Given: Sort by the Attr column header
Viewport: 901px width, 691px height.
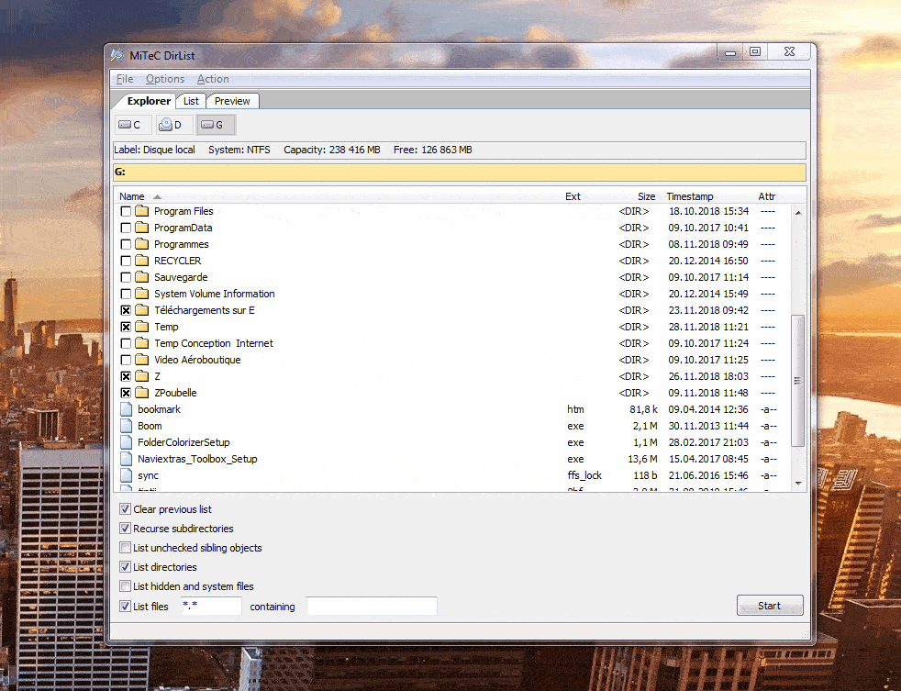Looking at the screenshot, I should click(766, 196).
